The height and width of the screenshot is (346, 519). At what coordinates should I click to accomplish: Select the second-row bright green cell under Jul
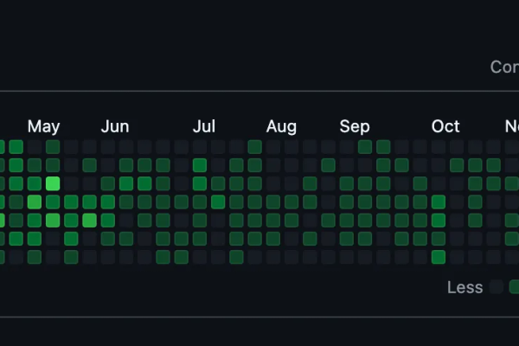click(200, 165)
